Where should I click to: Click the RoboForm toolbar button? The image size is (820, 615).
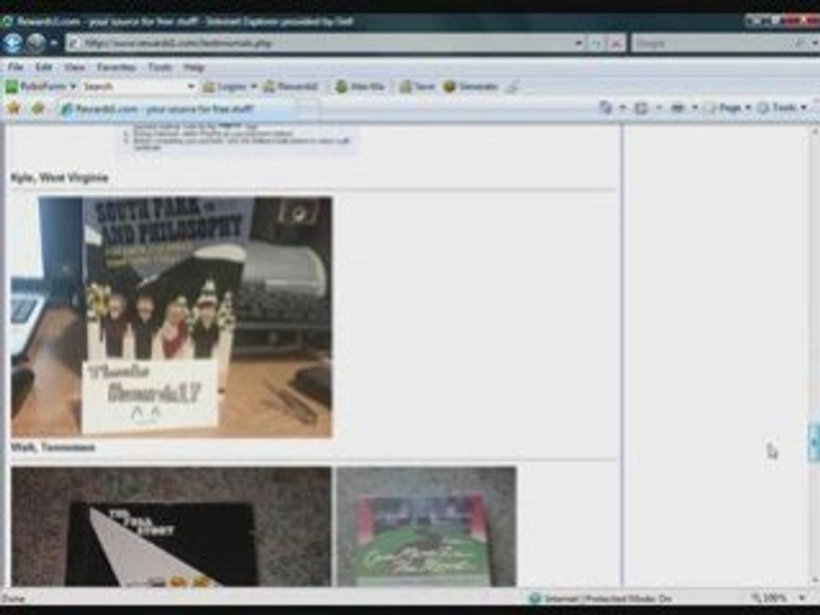click(x=36, y=87)
